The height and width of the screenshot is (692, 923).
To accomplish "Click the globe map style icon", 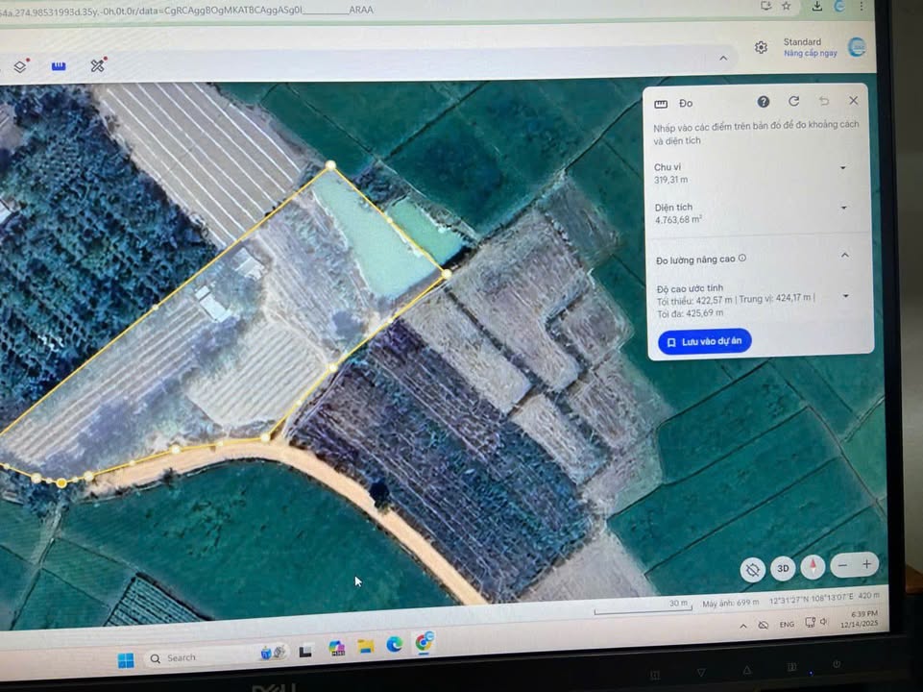I will click(x=753, y=569).
